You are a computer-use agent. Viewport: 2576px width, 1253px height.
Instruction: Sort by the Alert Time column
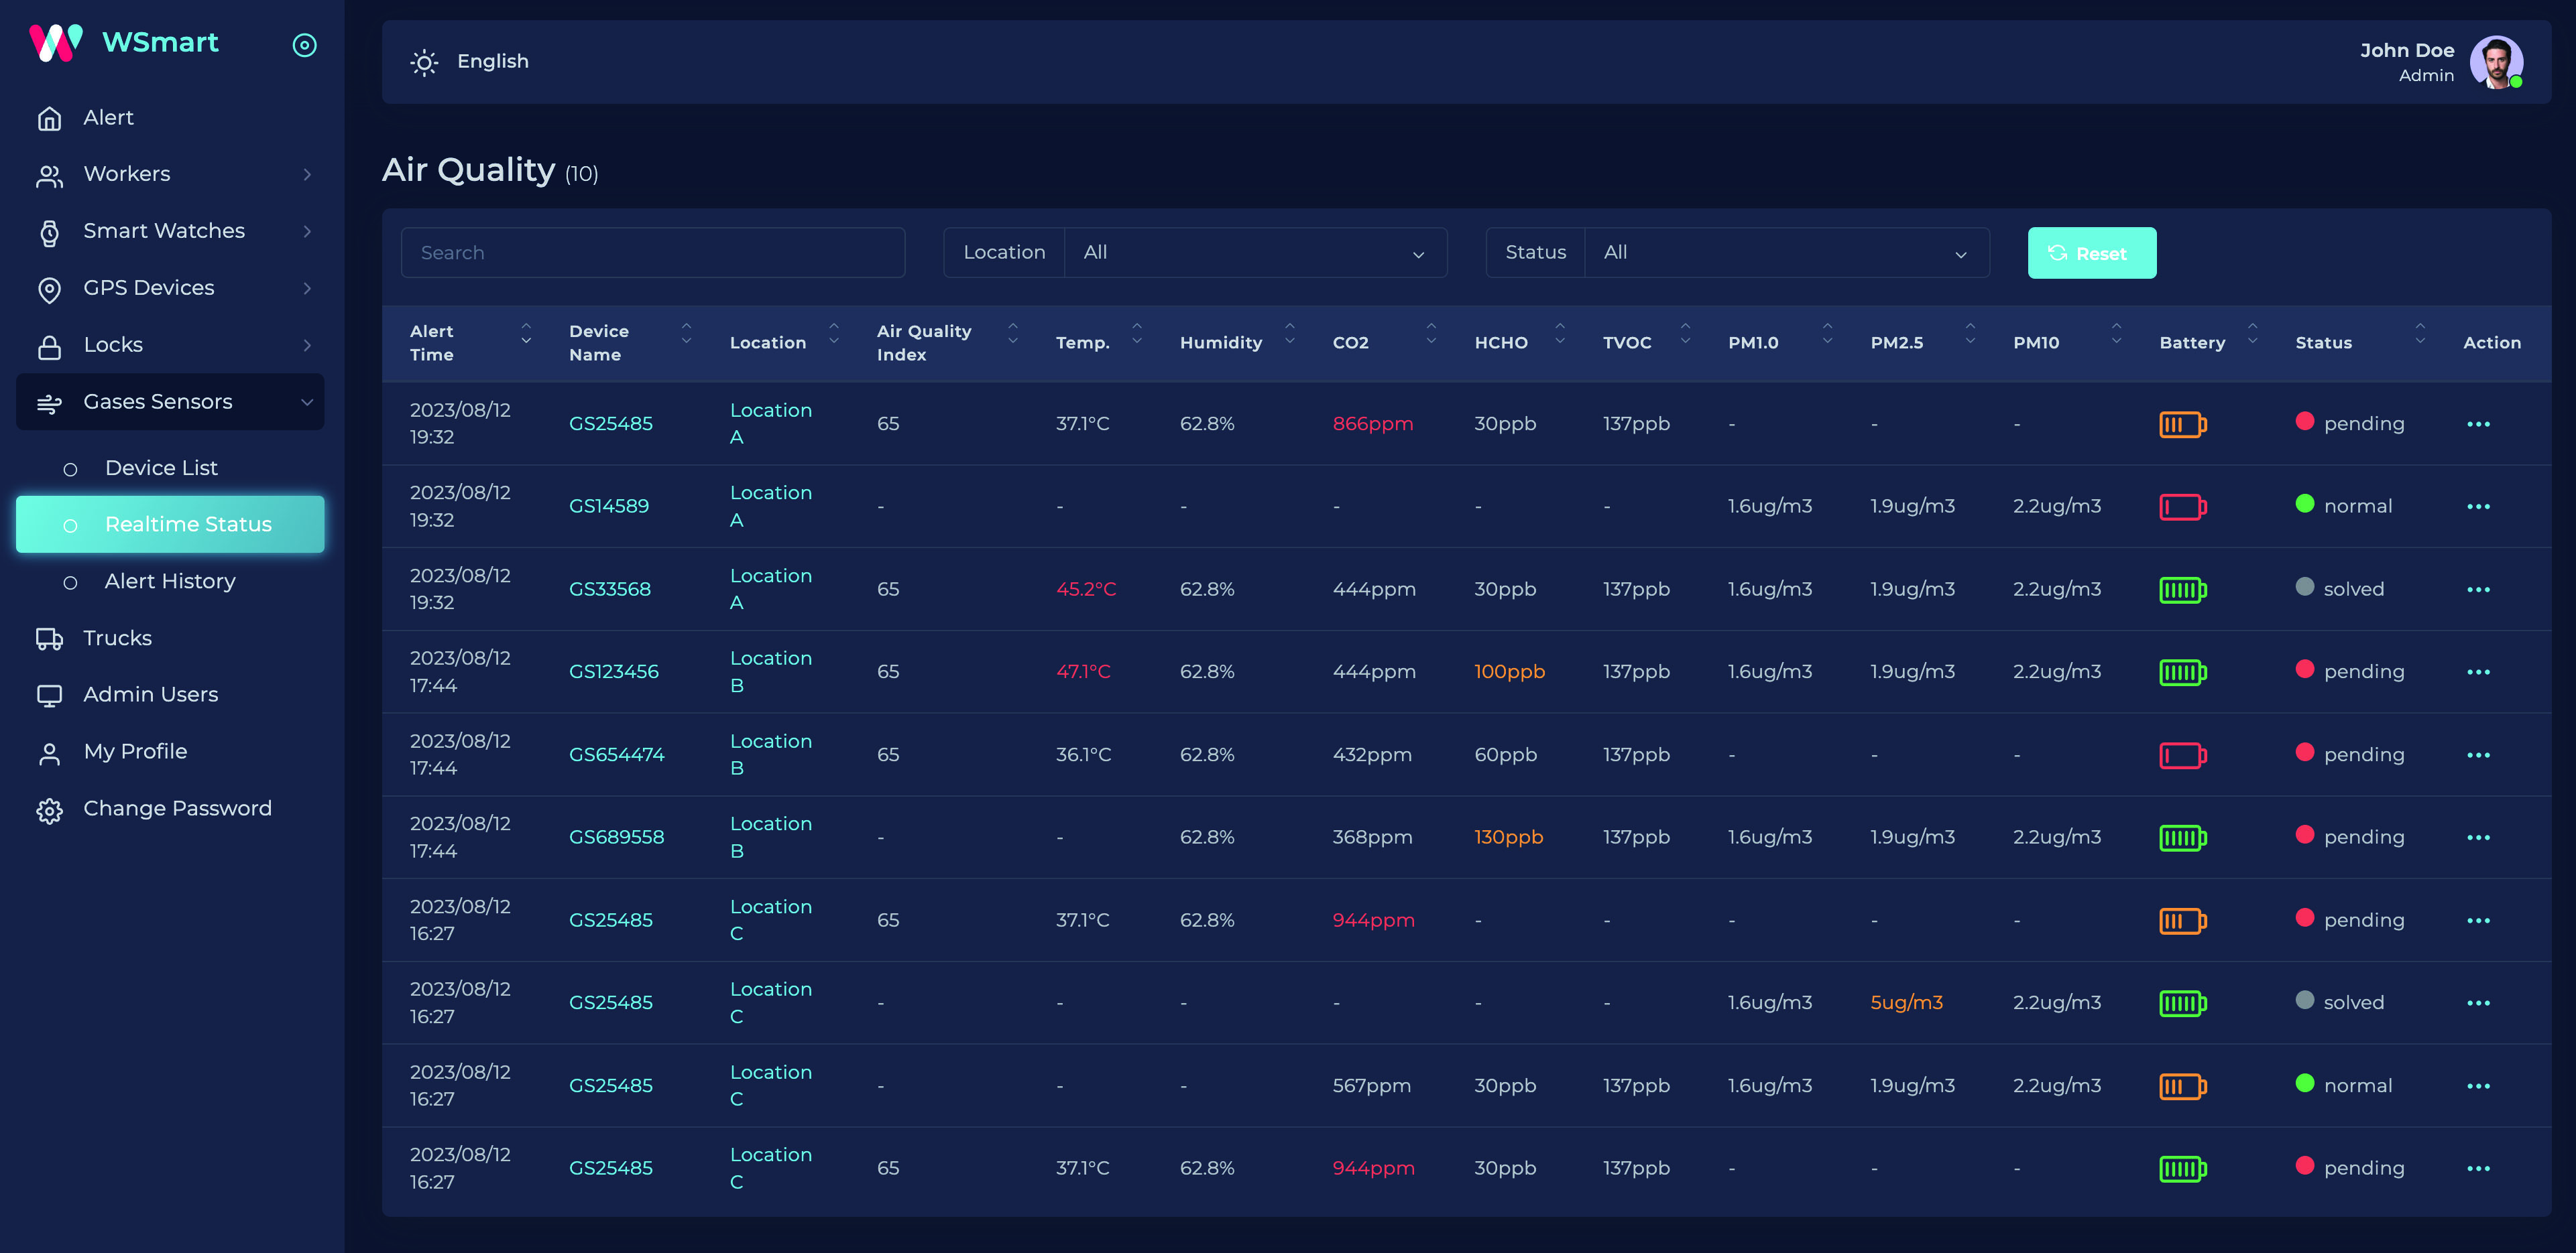526,333
